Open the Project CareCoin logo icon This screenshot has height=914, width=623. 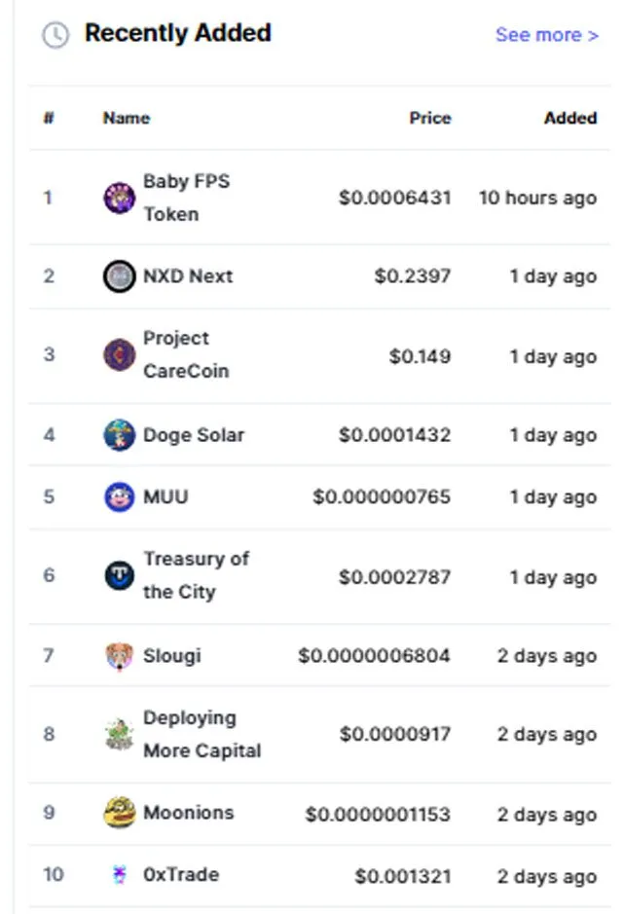(120, 354)
